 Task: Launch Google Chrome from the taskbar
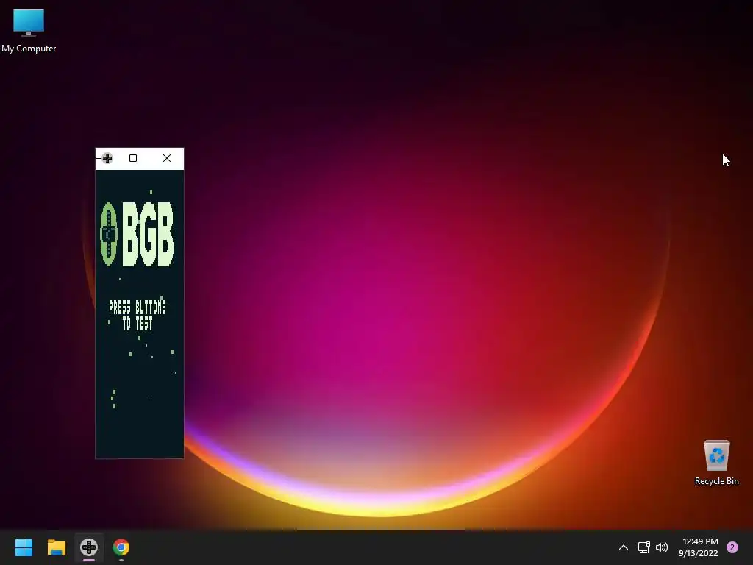click(x=121, y=547)
